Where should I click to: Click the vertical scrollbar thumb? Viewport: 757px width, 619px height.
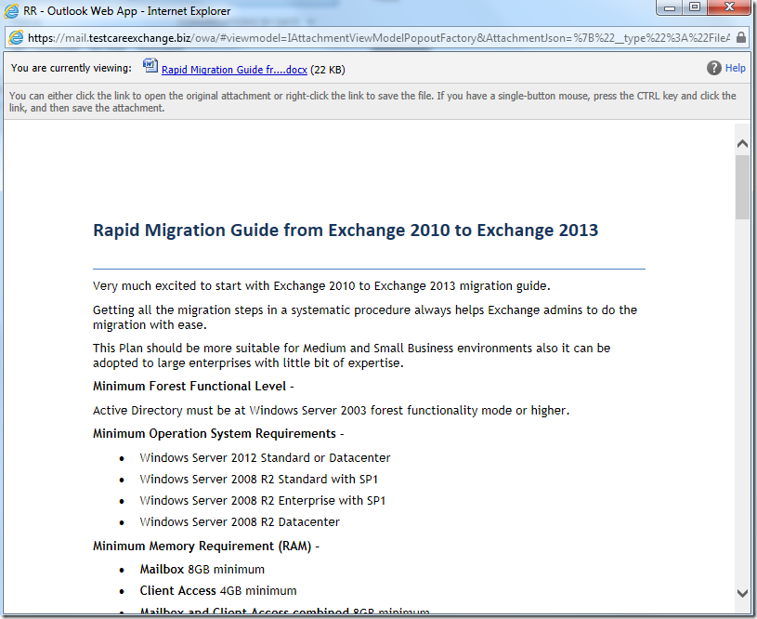pyautogui.click(x=742, y=188)
